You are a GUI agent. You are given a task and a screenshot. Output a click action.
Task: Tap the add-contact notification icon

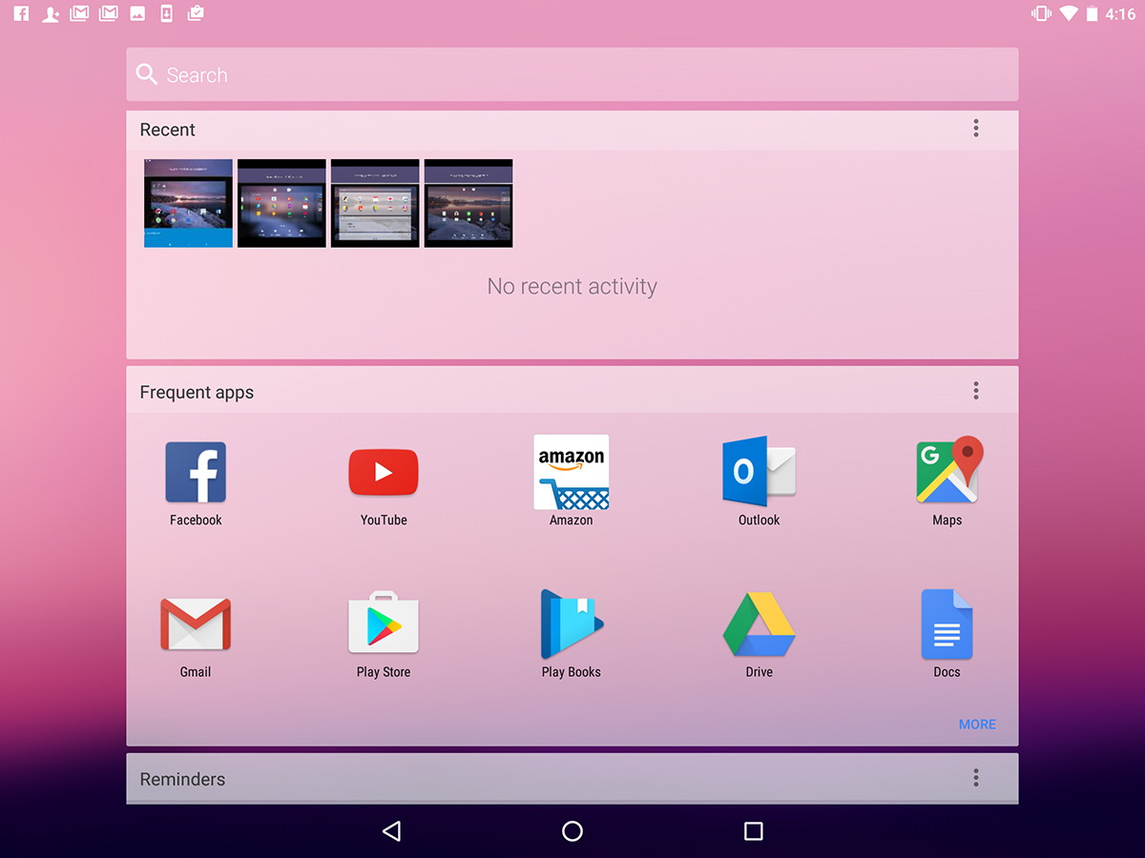pos(51,14)
